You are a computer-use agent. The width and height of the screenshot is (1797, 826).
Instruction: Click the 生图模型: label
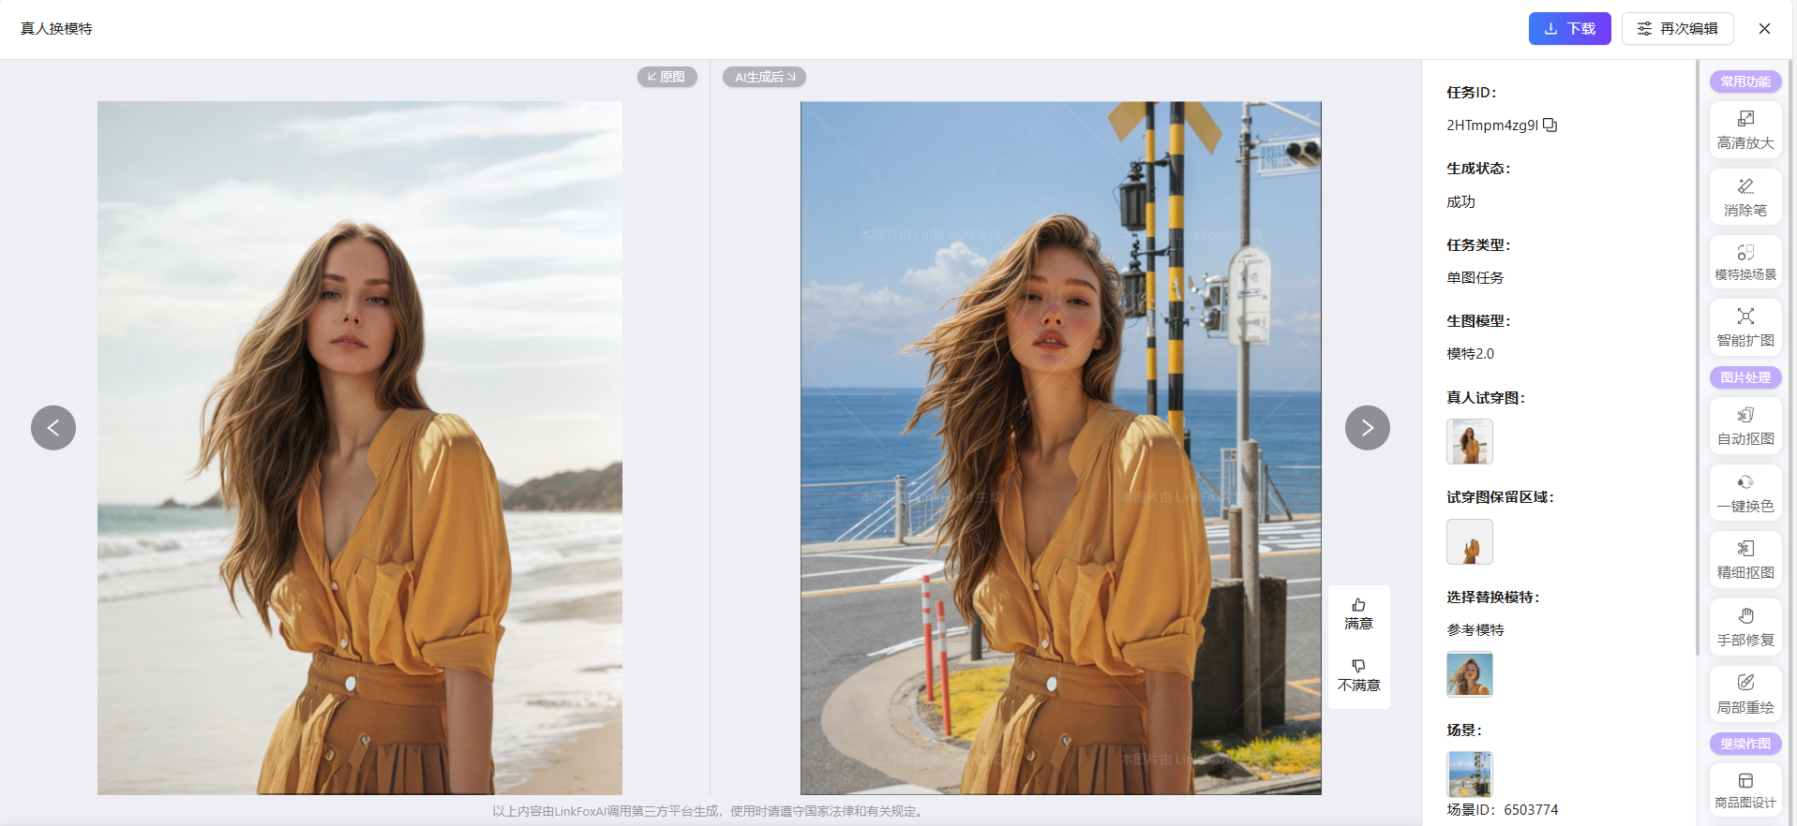click(1478, 321)
